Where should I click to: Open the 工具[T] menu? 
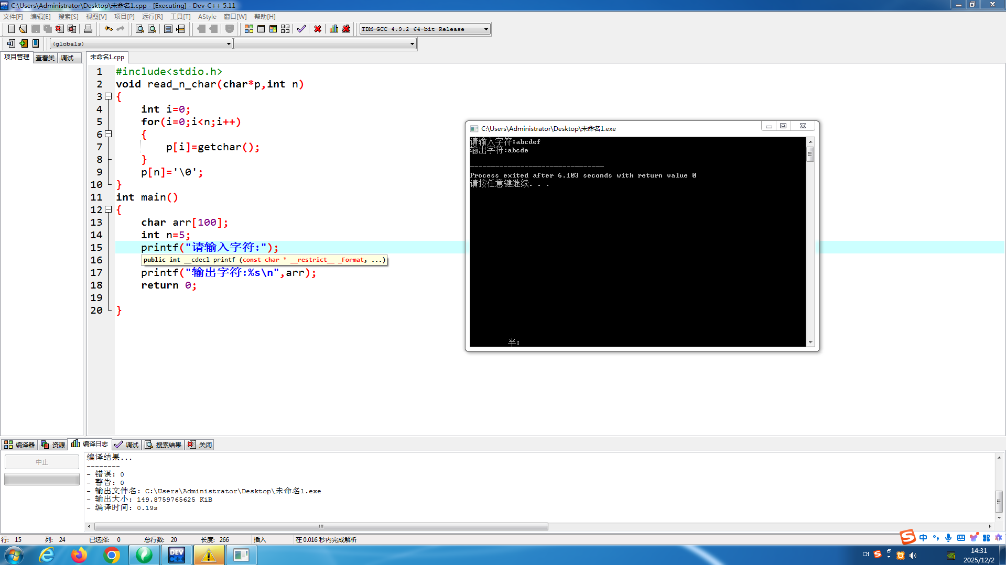coord(180,17)
